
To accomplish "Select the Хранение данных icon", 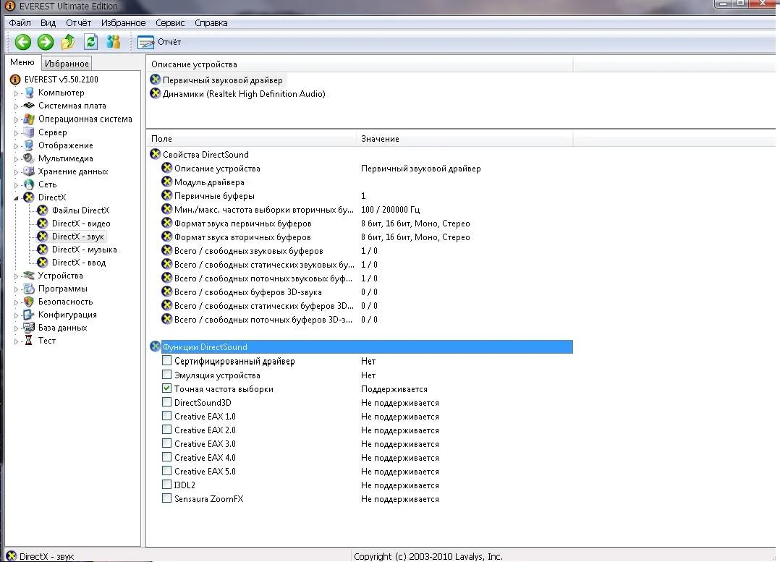I will [x=30, y=171].
